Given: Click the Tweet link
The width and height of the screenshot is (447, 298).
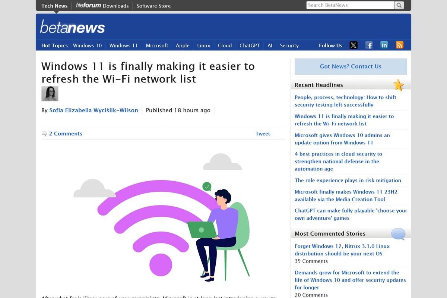Looking at the screenshot, I should pyautogui.click(x=263, y=134).
